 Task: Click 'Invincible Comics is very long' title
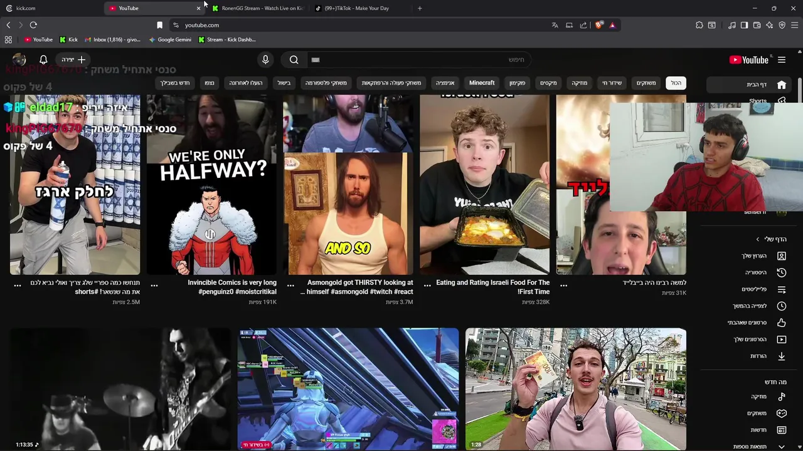click(232, 287)
